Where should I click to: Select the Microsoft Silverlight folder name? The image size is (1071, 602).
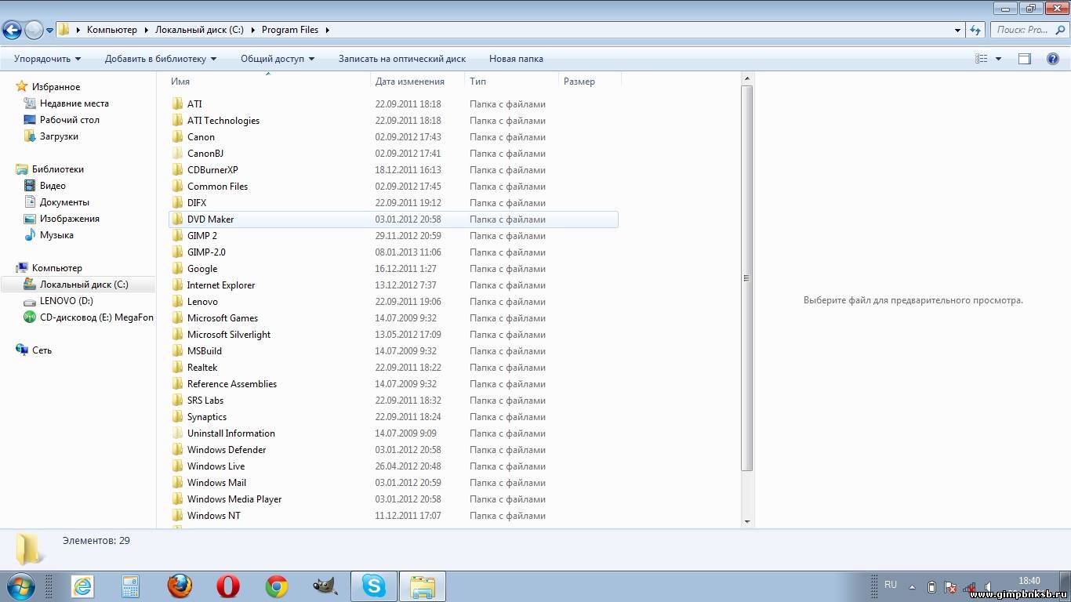[229, 334]
